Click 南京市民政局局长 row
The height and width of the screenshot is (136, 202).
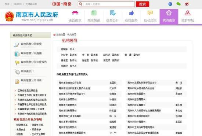pyautogui.click(x=89, y=105)
